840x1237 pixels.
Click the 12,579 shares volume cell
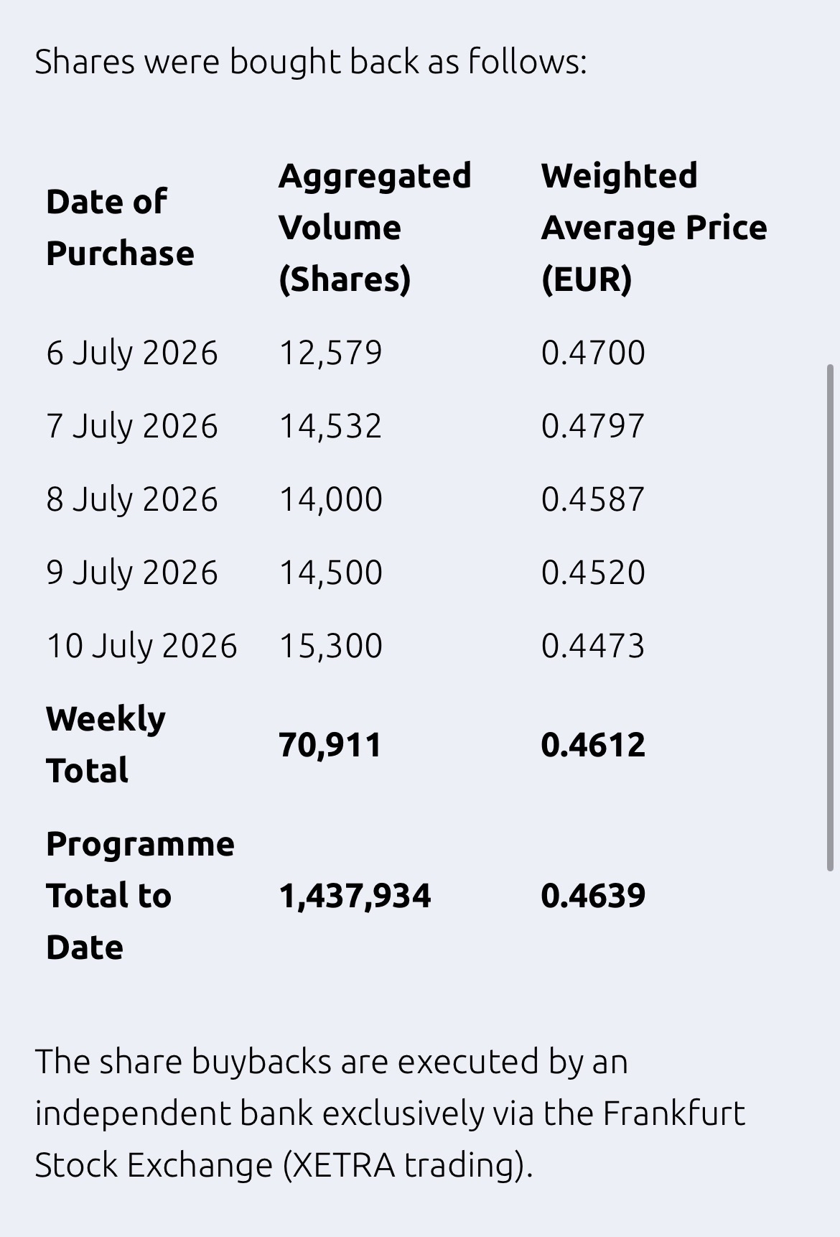pyautogui.click(x=330, y=353)
